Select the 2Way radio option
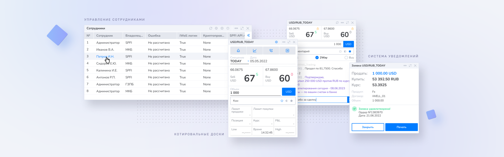Viewport: 504px width, 157px height. pyautogui.click(x=317, y=58)
